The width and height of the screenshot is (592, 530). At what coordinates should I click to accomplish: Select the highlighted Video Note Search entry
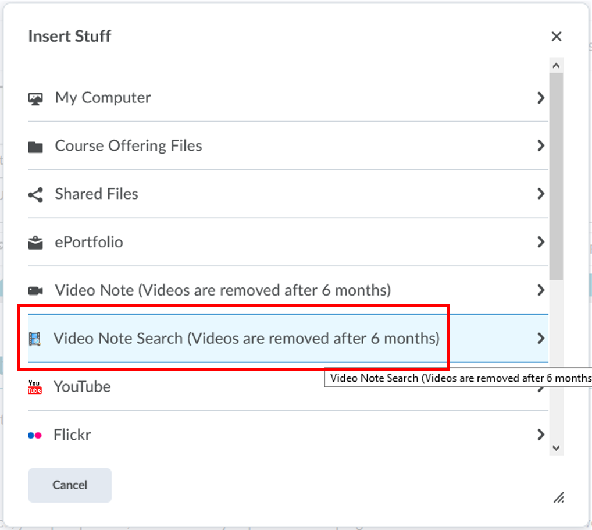(x=233, y=339)
